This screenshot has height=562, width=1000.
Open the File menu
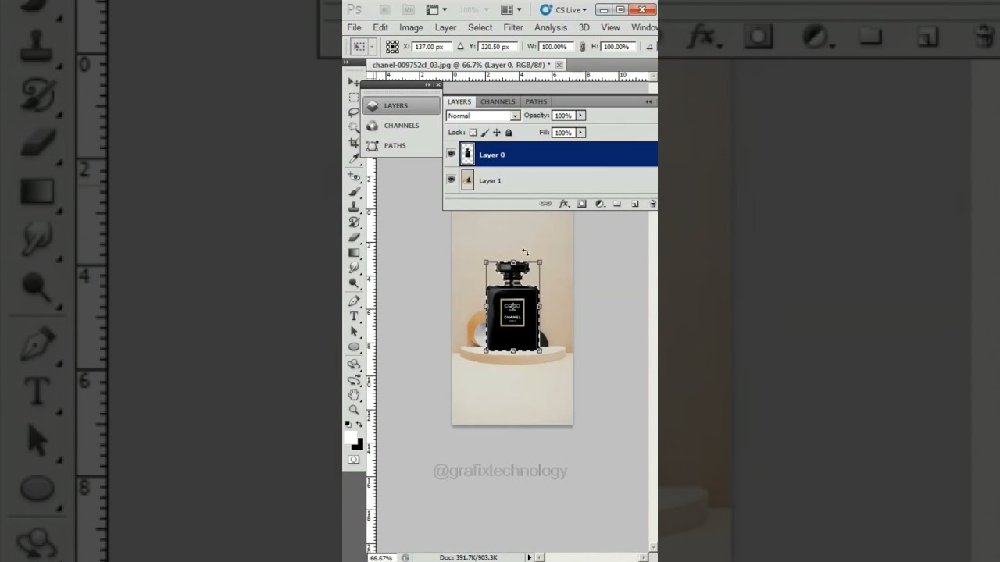355,27
